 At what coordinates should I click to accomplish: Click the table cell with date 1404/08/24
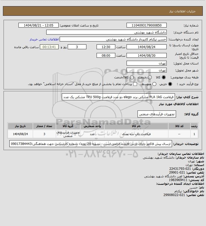coord(20,134)
